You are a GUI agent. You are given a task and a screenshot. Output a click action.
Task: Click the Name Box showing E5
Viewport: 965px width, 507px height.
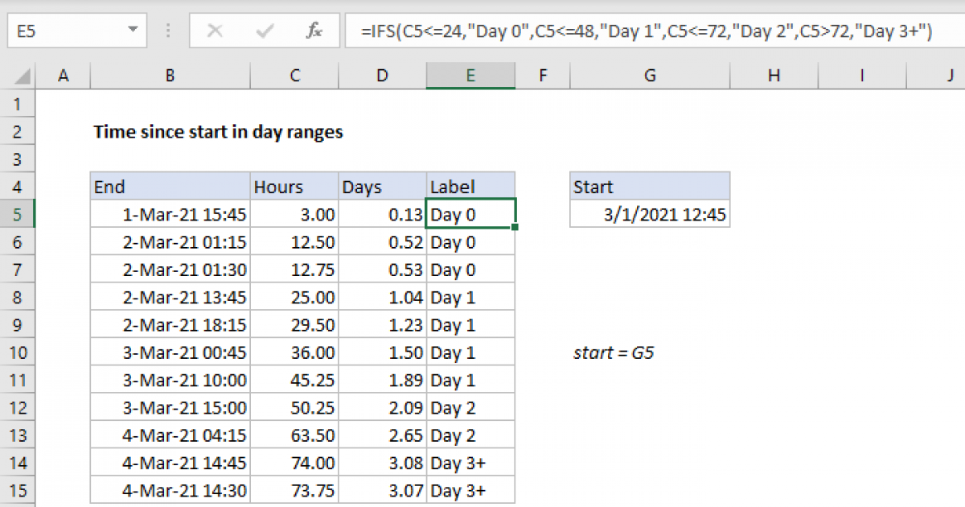coord(72,31)
